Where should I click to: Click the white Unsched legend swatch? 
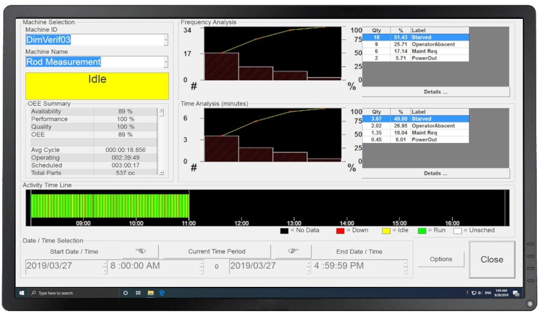458,231
